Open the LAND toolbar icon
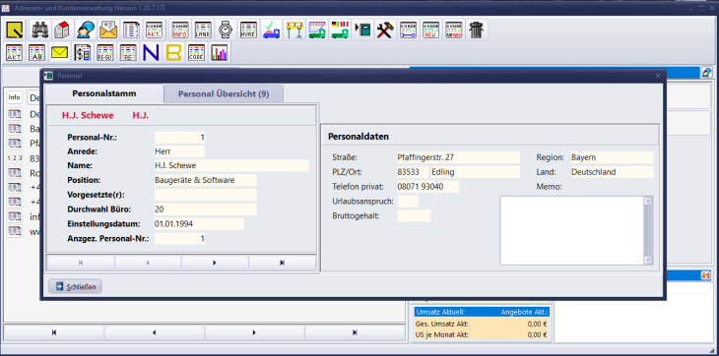The width and height of the screenshot is (719, 356). [203, 30]
